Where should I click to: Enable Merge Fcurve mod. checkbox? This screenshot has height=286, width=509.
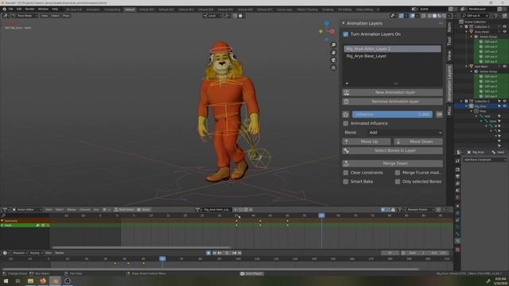(x=398, y=173)
